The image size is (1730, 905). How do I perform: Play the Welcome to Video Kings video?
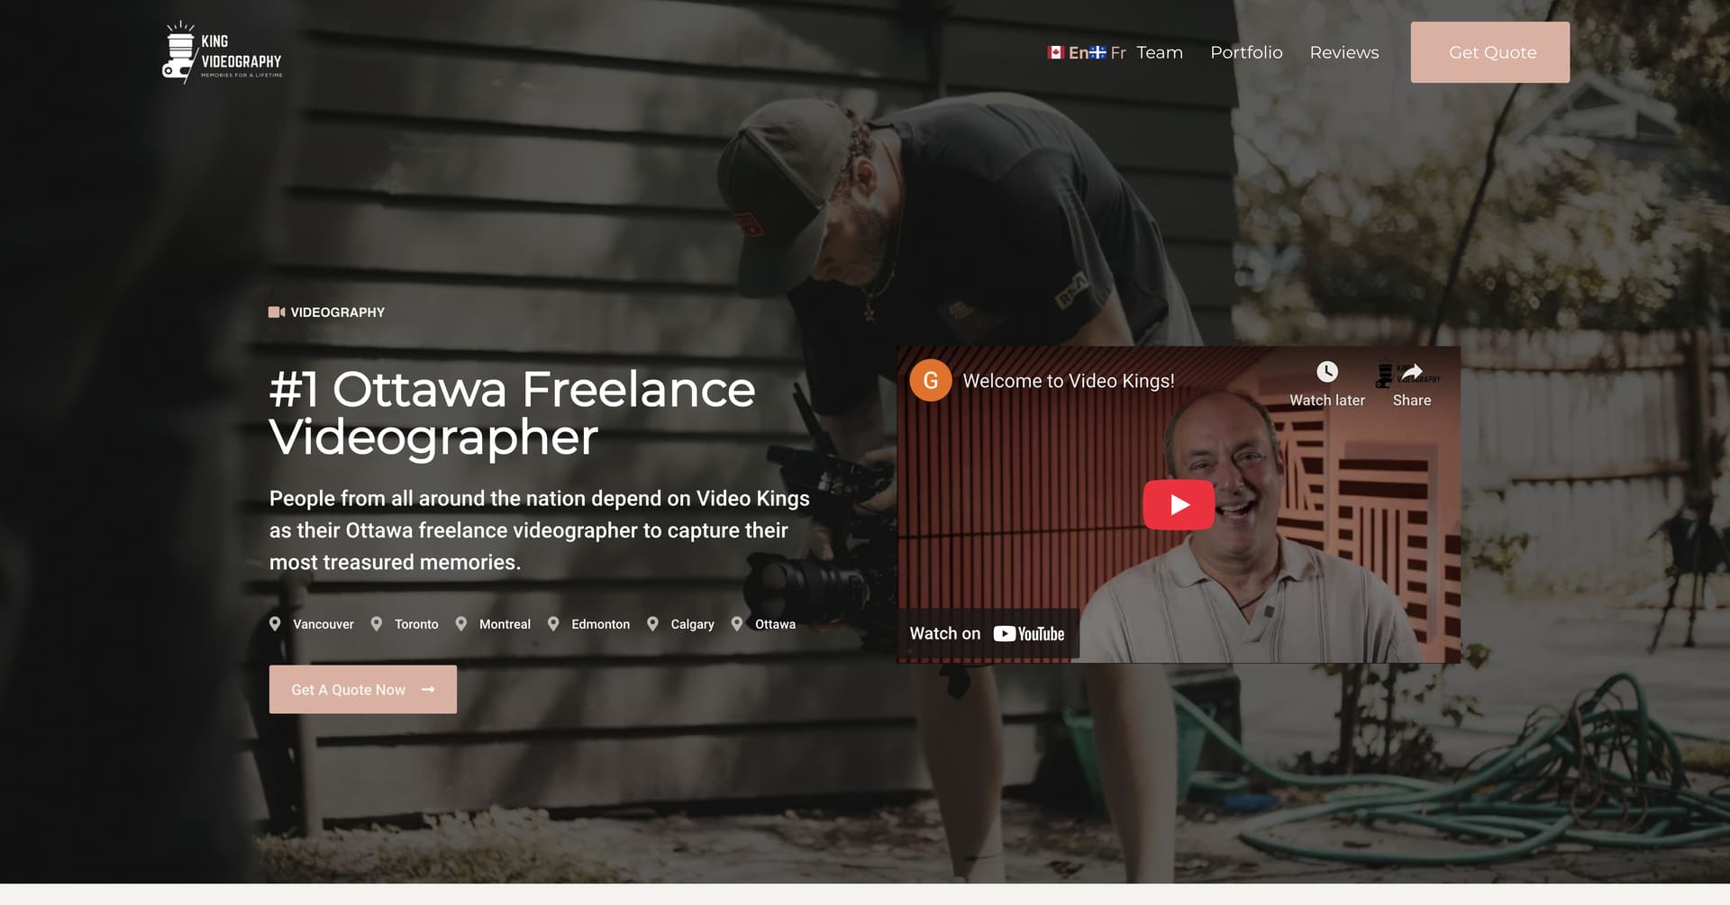click(x=1179, y=504)
